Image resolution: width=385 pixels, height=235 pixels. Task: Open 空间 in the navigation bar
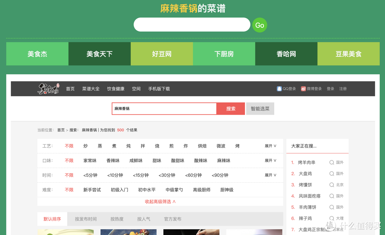[136, 89]
